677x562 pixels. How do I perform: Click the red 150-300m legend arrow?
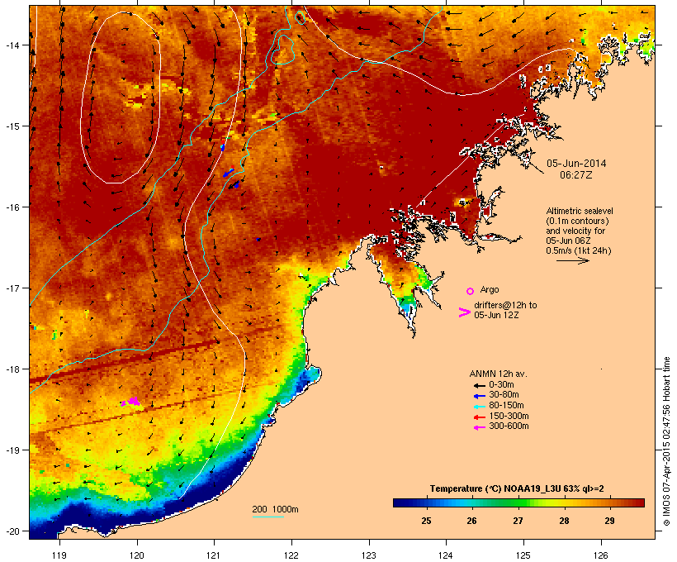479,417
